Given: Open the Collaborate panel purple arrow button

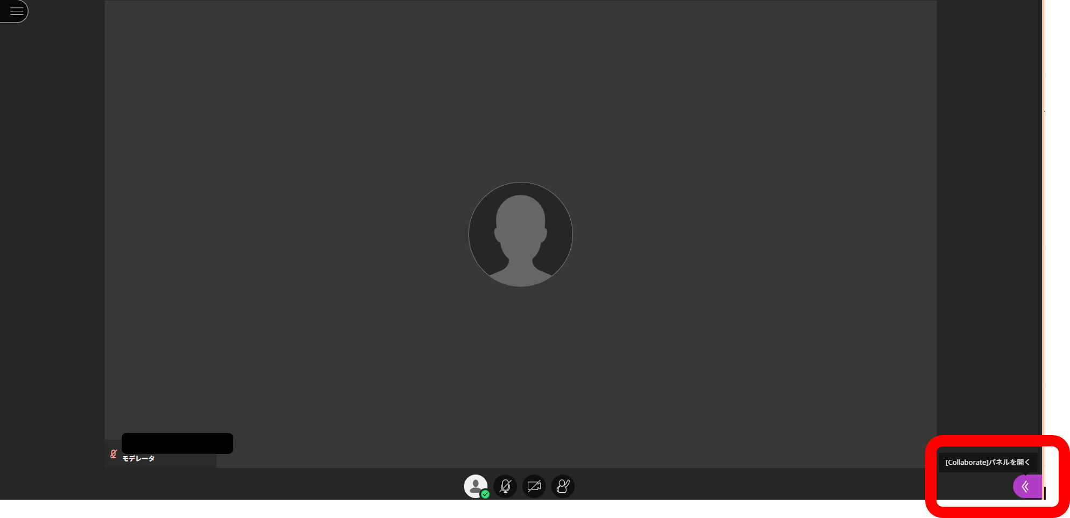Looking at the screenshot, I should point(1027,486).
